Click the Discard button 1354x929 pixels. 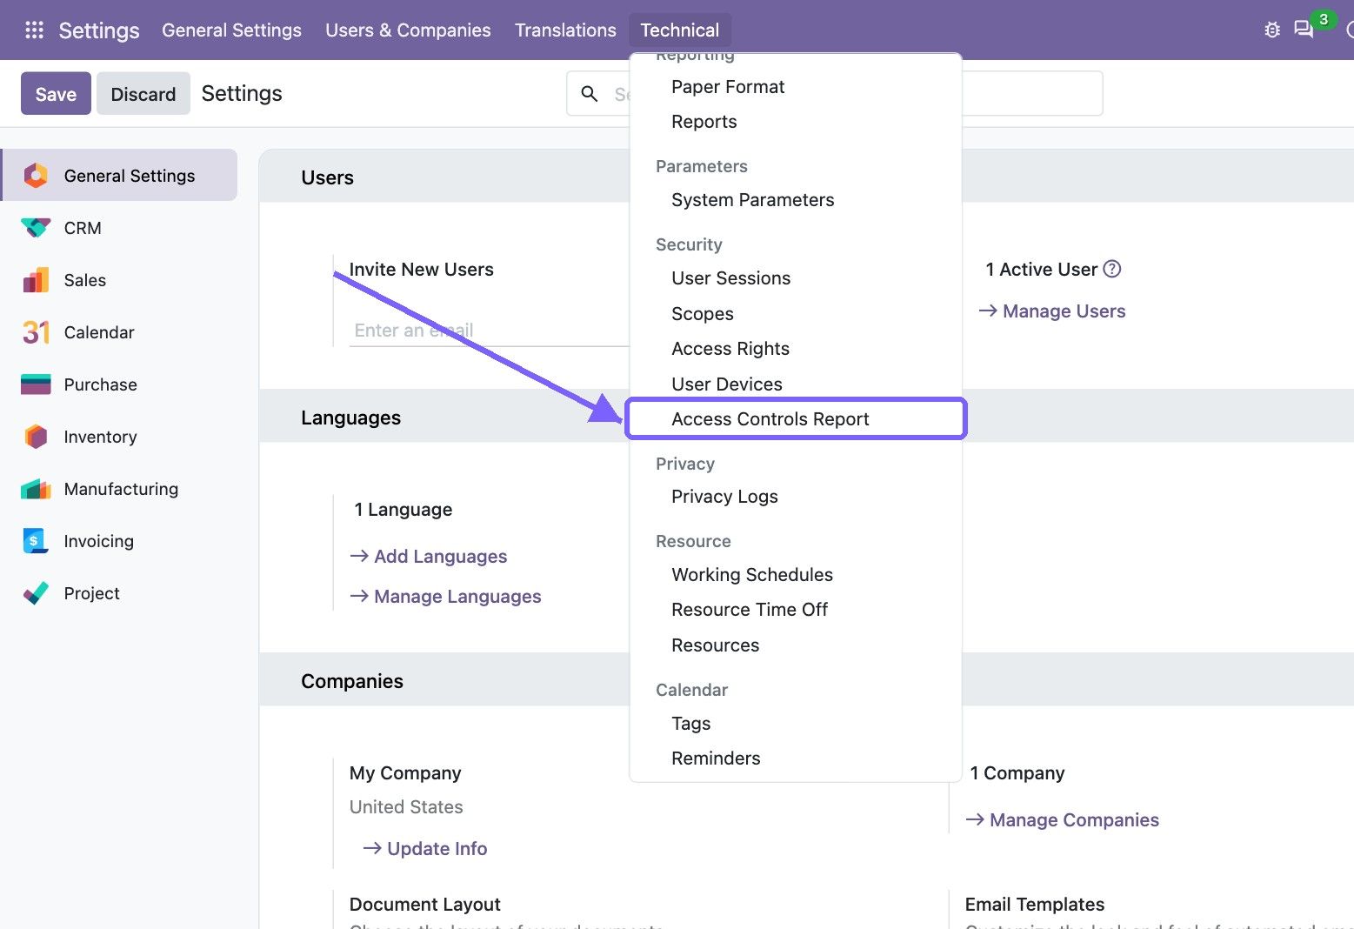tap(143, 94)
